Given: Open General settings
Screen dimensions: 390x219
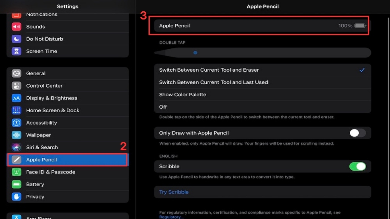Looking at the screenshot, I should (x=68, y=73).
